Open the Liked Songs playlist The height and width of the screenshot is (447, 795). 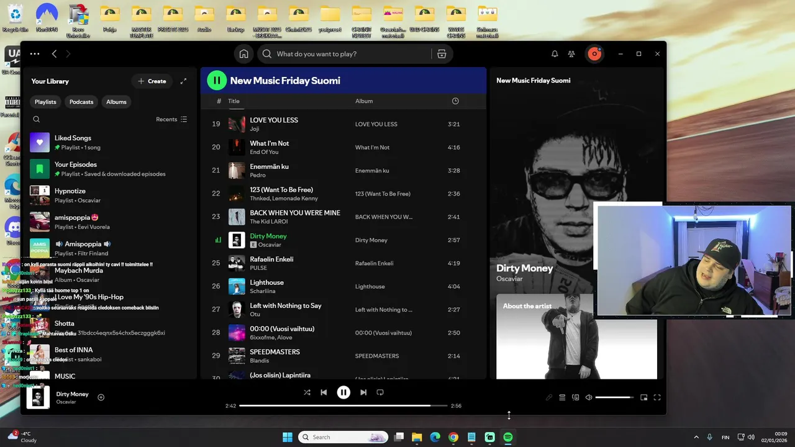tap(109, 142)
